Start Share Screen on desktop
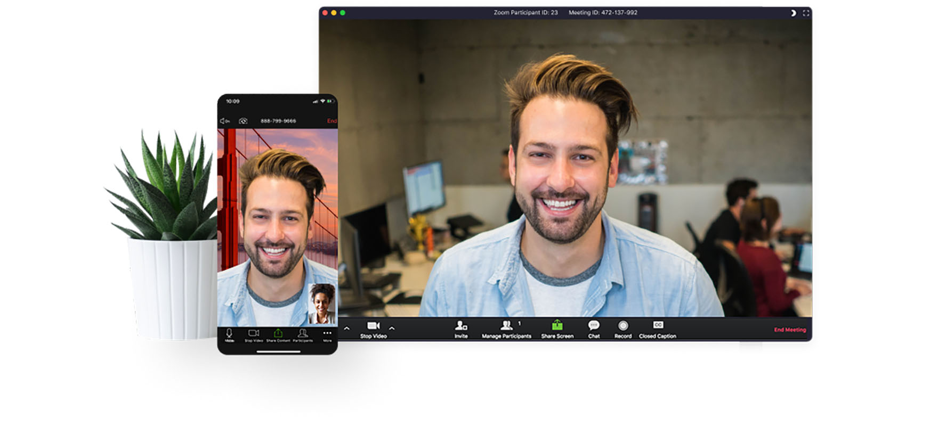 557,329
